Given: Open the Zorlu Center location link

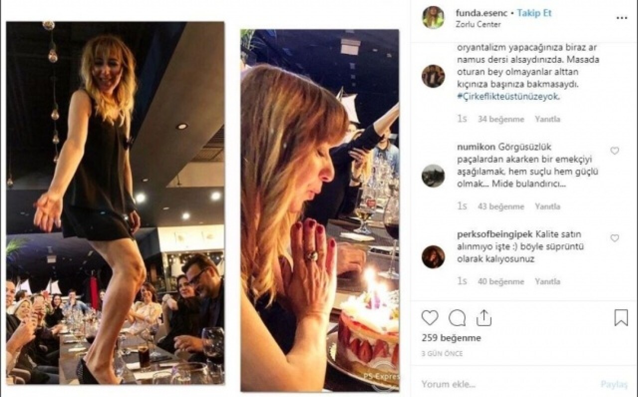Looking at the screenshot, I should pos(478,24).
